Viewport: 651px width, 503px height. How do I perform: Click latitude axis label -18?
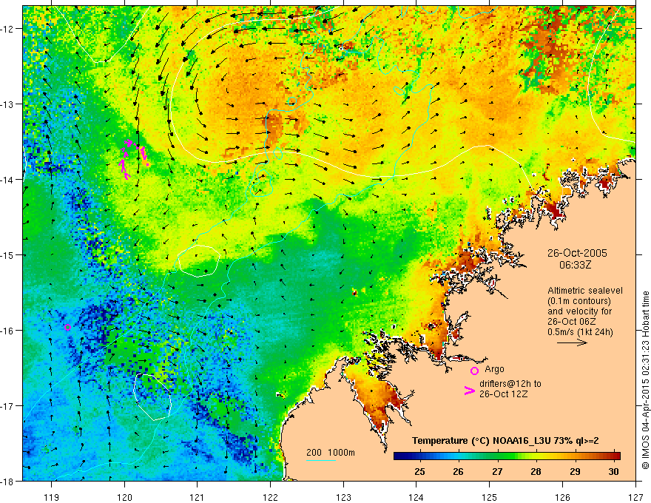pos(8,481)
